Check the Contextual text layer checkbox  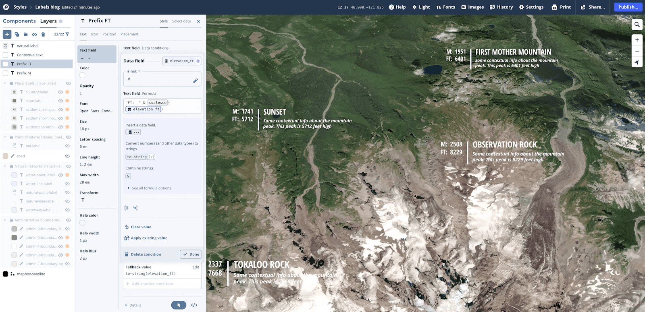point(6,55)
